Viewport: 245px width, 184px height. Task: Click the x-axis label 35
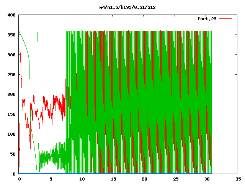pos(238,179)
